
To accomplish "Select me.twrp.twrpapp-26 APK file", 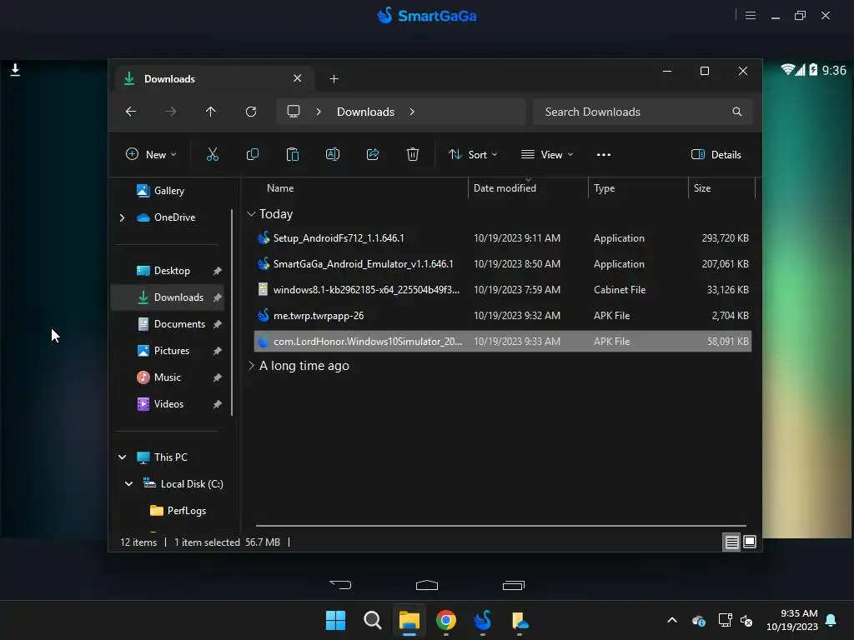I will click(503, 316).
